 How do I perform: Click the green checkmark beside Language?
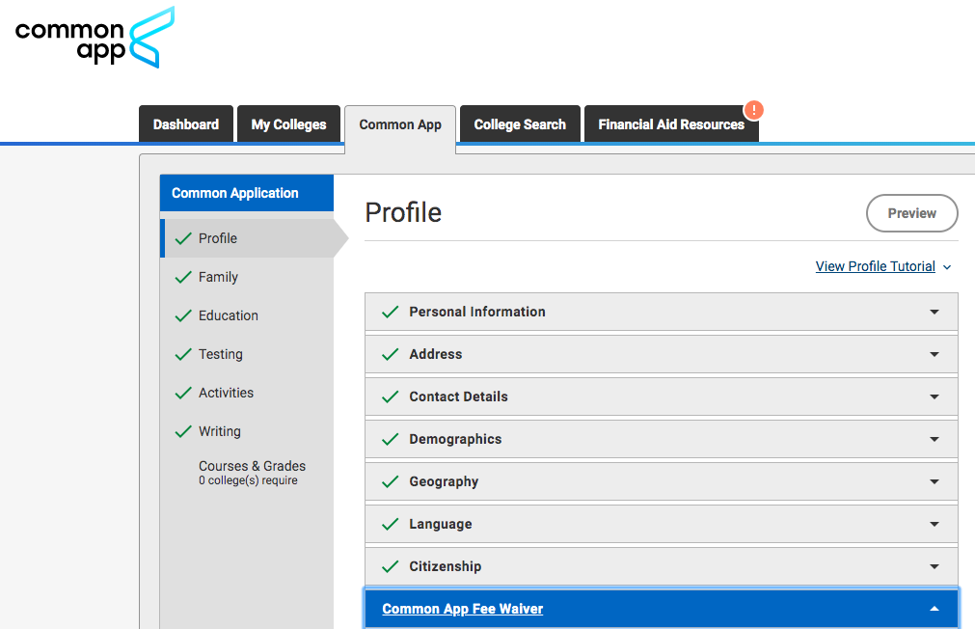click(x=390, y=524)
